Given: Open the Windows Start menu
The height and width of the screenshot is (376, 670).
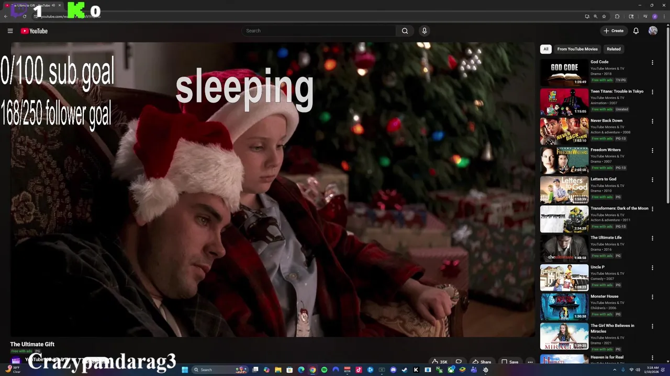Looking at the screenshot, I should coord(185,370).
